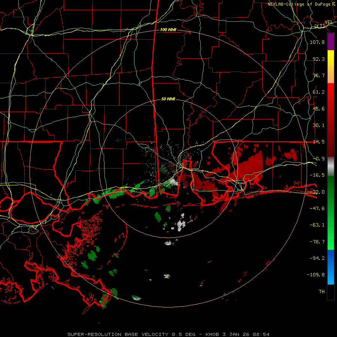
Task: Click the -47.6 velocity scale value
Action: 317,209
